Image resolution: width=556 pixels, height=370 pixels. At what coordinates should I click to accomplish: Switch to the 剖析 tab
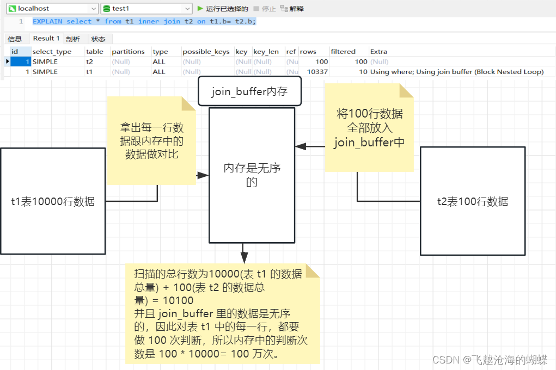tap(74, 39)
